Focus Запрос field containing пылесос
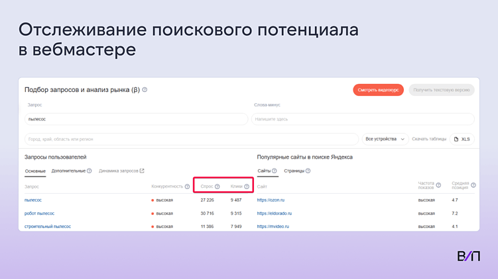Screen dimensions: 498x279 (x=136, y=119)
